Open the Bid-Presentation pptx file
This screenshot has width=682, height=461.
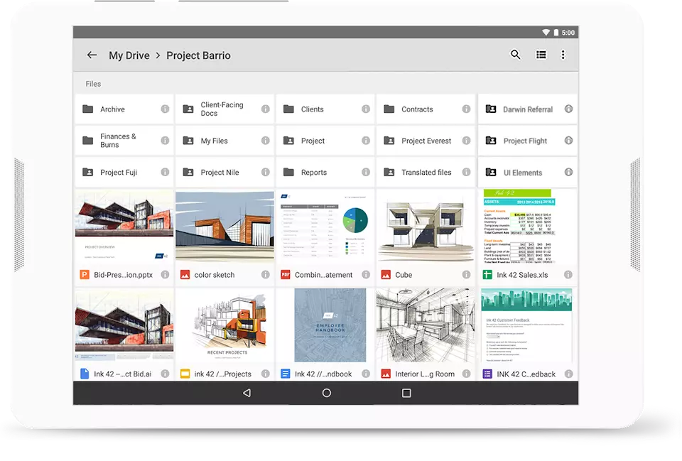point(124,227)
